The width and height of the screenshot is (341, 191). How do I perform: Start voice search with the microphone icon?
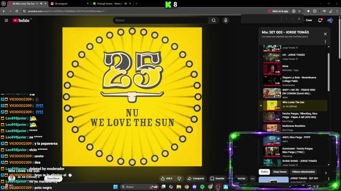click(x=226, y=20)
